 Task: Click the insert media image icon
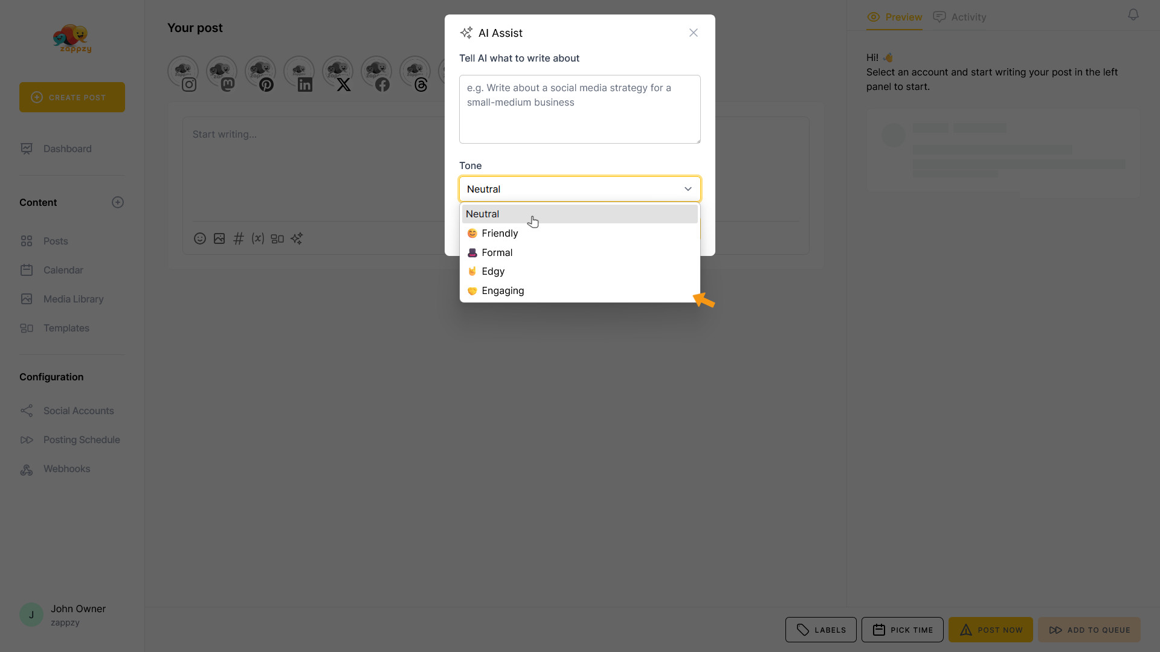[219, 238]
